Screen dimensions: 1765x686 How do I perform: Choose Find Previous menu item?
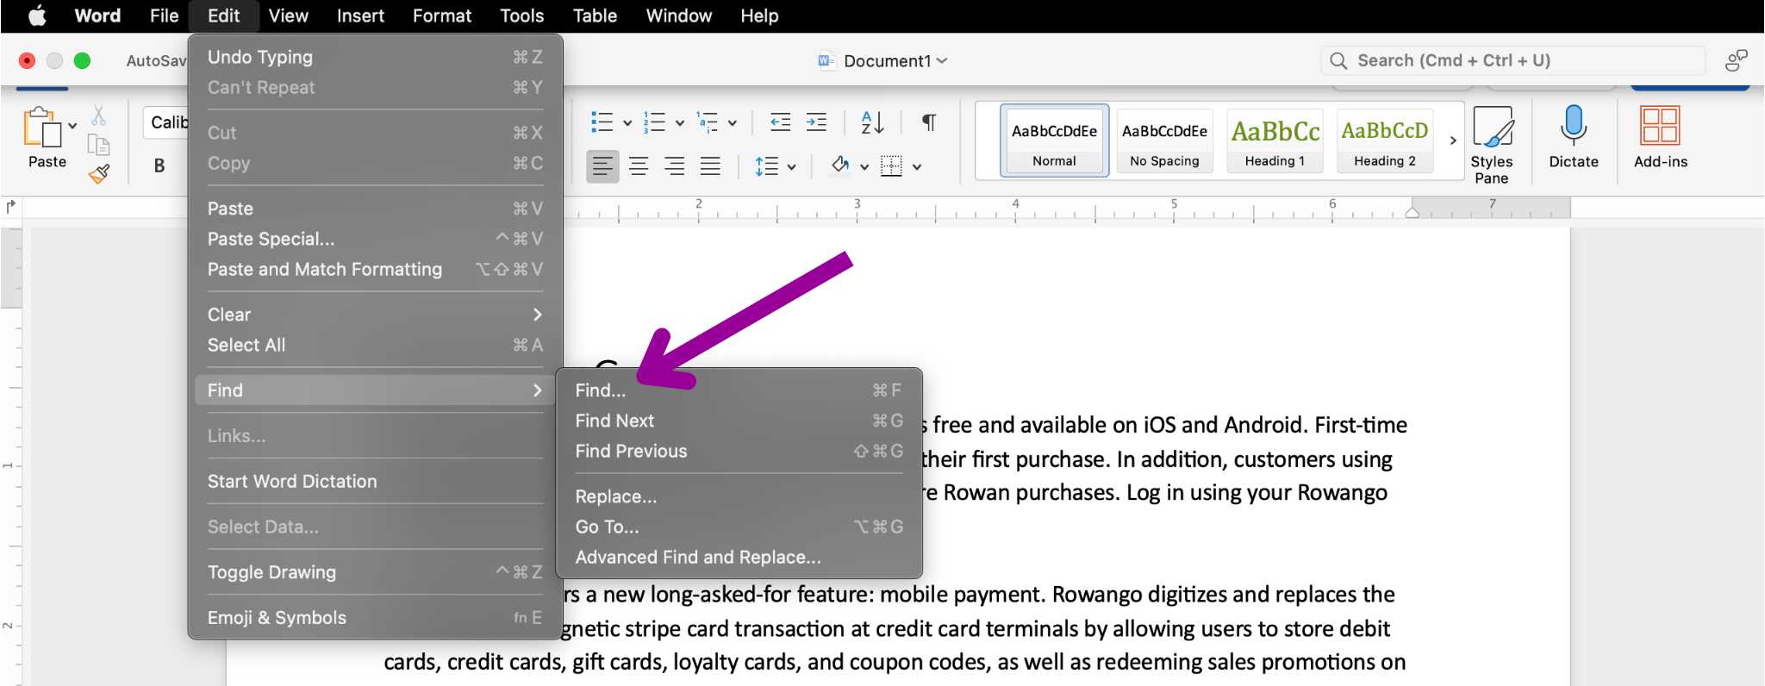click(x=739, y=451)
